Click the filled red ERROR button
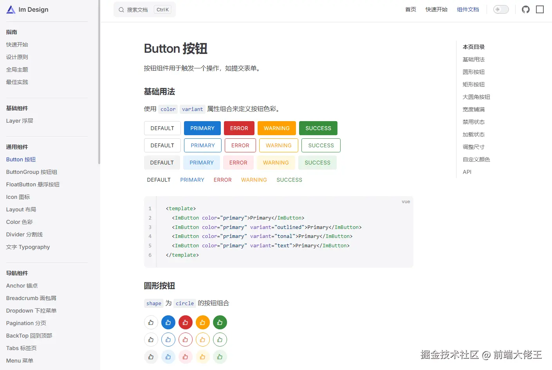552x370 pixels. coord(239,128)
